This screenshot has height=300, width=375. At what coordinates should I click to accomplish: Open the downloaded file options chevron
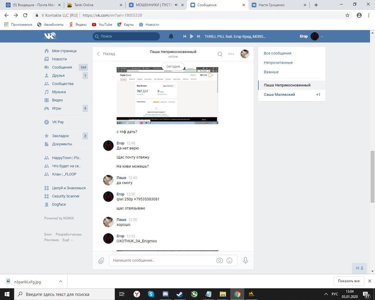61,281
